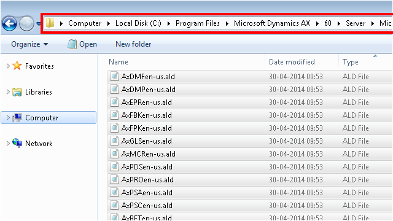Click the Forward navigation arrow button

coord(26,24)
